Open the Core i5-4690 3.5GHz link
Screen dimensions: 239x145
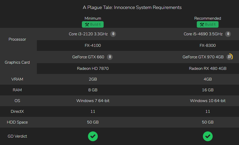(203, 34)
